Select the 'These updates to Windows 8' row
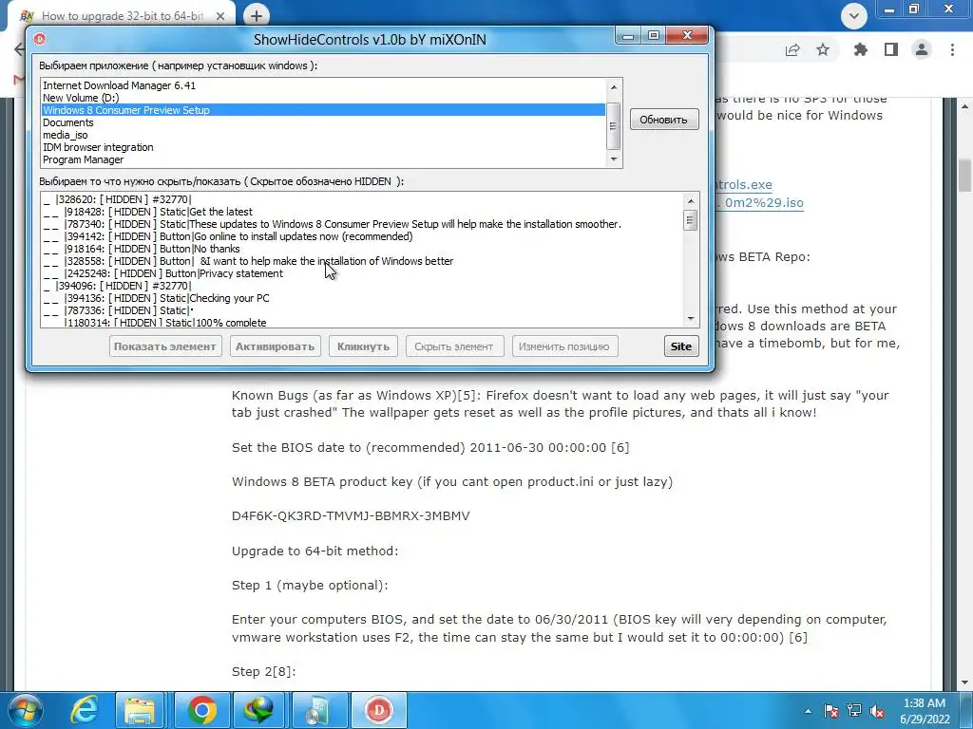Screen dimensions: 973x729 click(x=362, y=224)
